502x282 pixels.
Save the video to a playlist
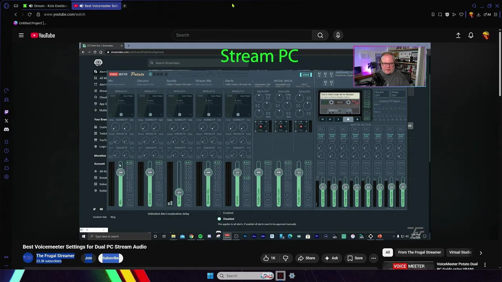[x=355, y=258]
